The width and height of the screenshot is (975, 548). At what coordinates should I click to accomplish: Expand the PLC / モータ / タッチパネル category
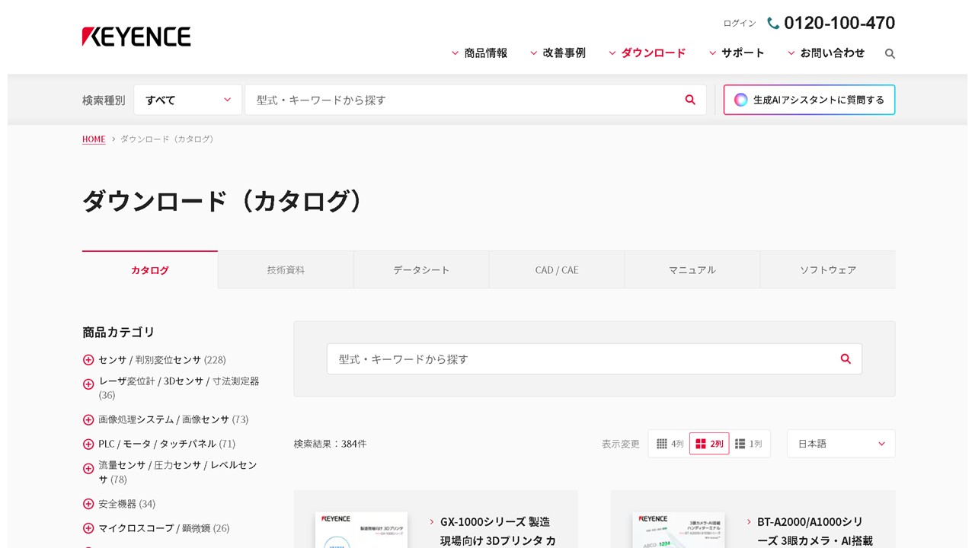point(88,444)
